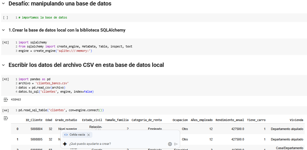Viewport: 307px width, 150px height.
Task: Focus the '¿Qué puedo ayudarte a crear?' prompt field
Action: (x=118, y=144)
